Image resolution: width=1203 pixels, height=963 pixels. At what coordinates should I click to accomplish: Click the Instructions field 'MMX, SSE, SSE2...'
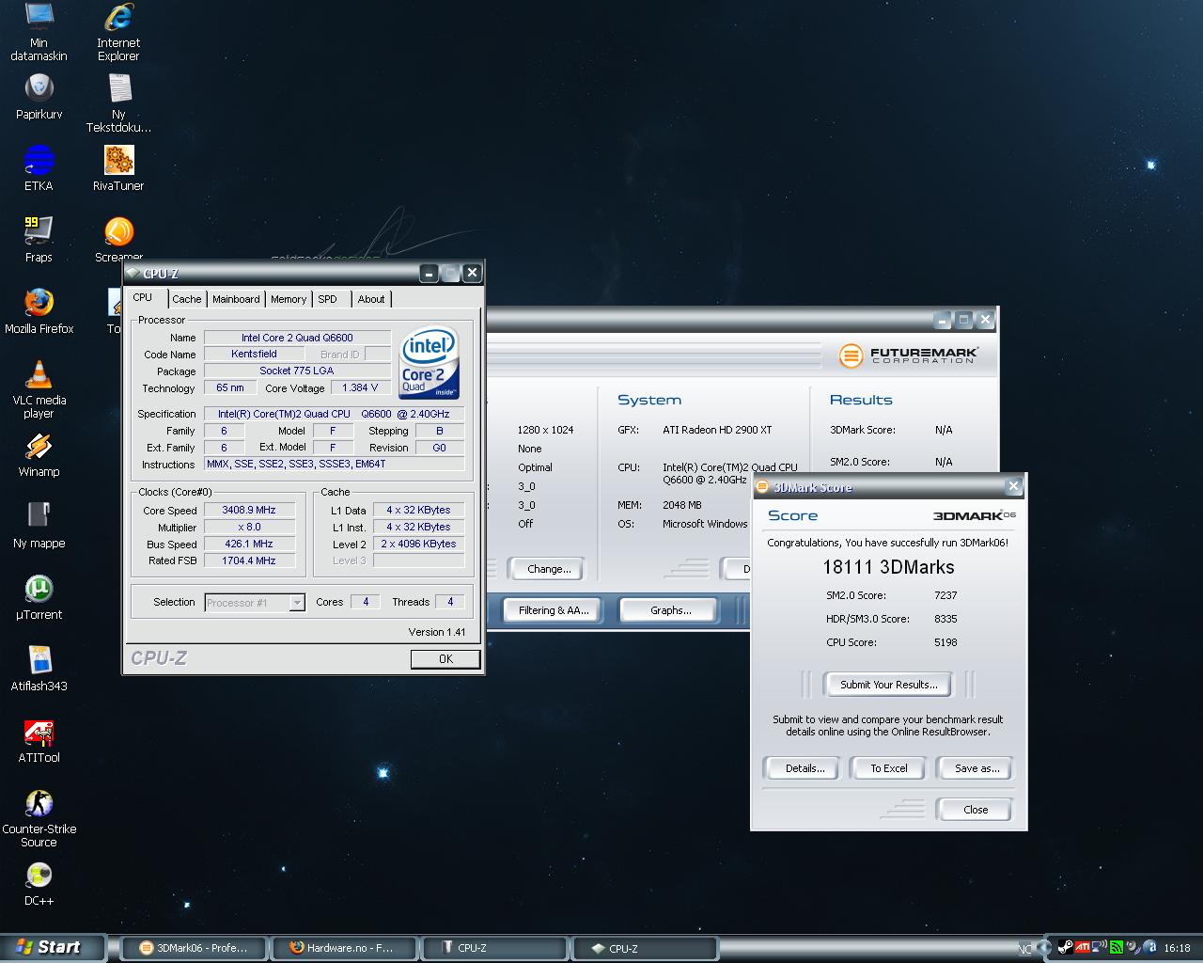point(334,465)
